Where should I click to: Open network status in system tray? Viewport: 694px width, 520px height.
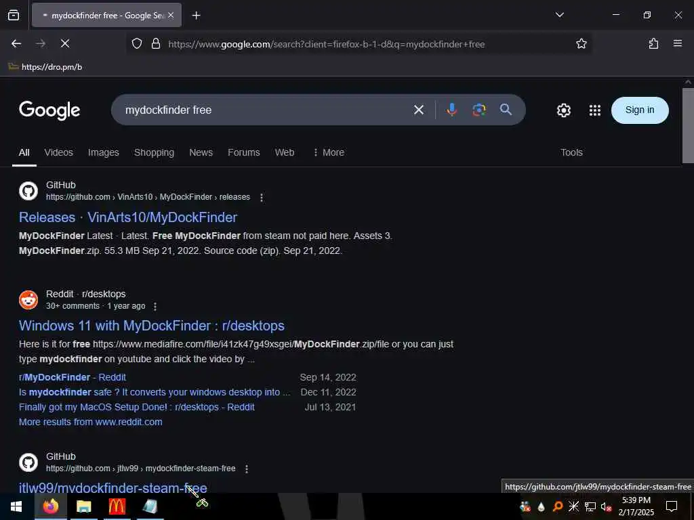point(590,506)
